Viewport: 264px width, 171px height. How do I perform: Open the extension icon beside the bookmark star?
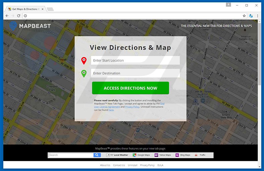(251, 16)
